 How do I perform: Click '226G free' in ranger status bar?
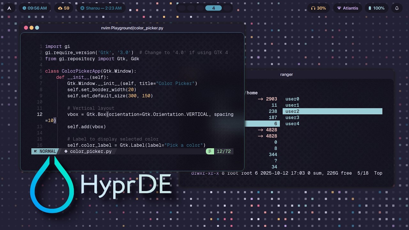(x=339, y=173)
